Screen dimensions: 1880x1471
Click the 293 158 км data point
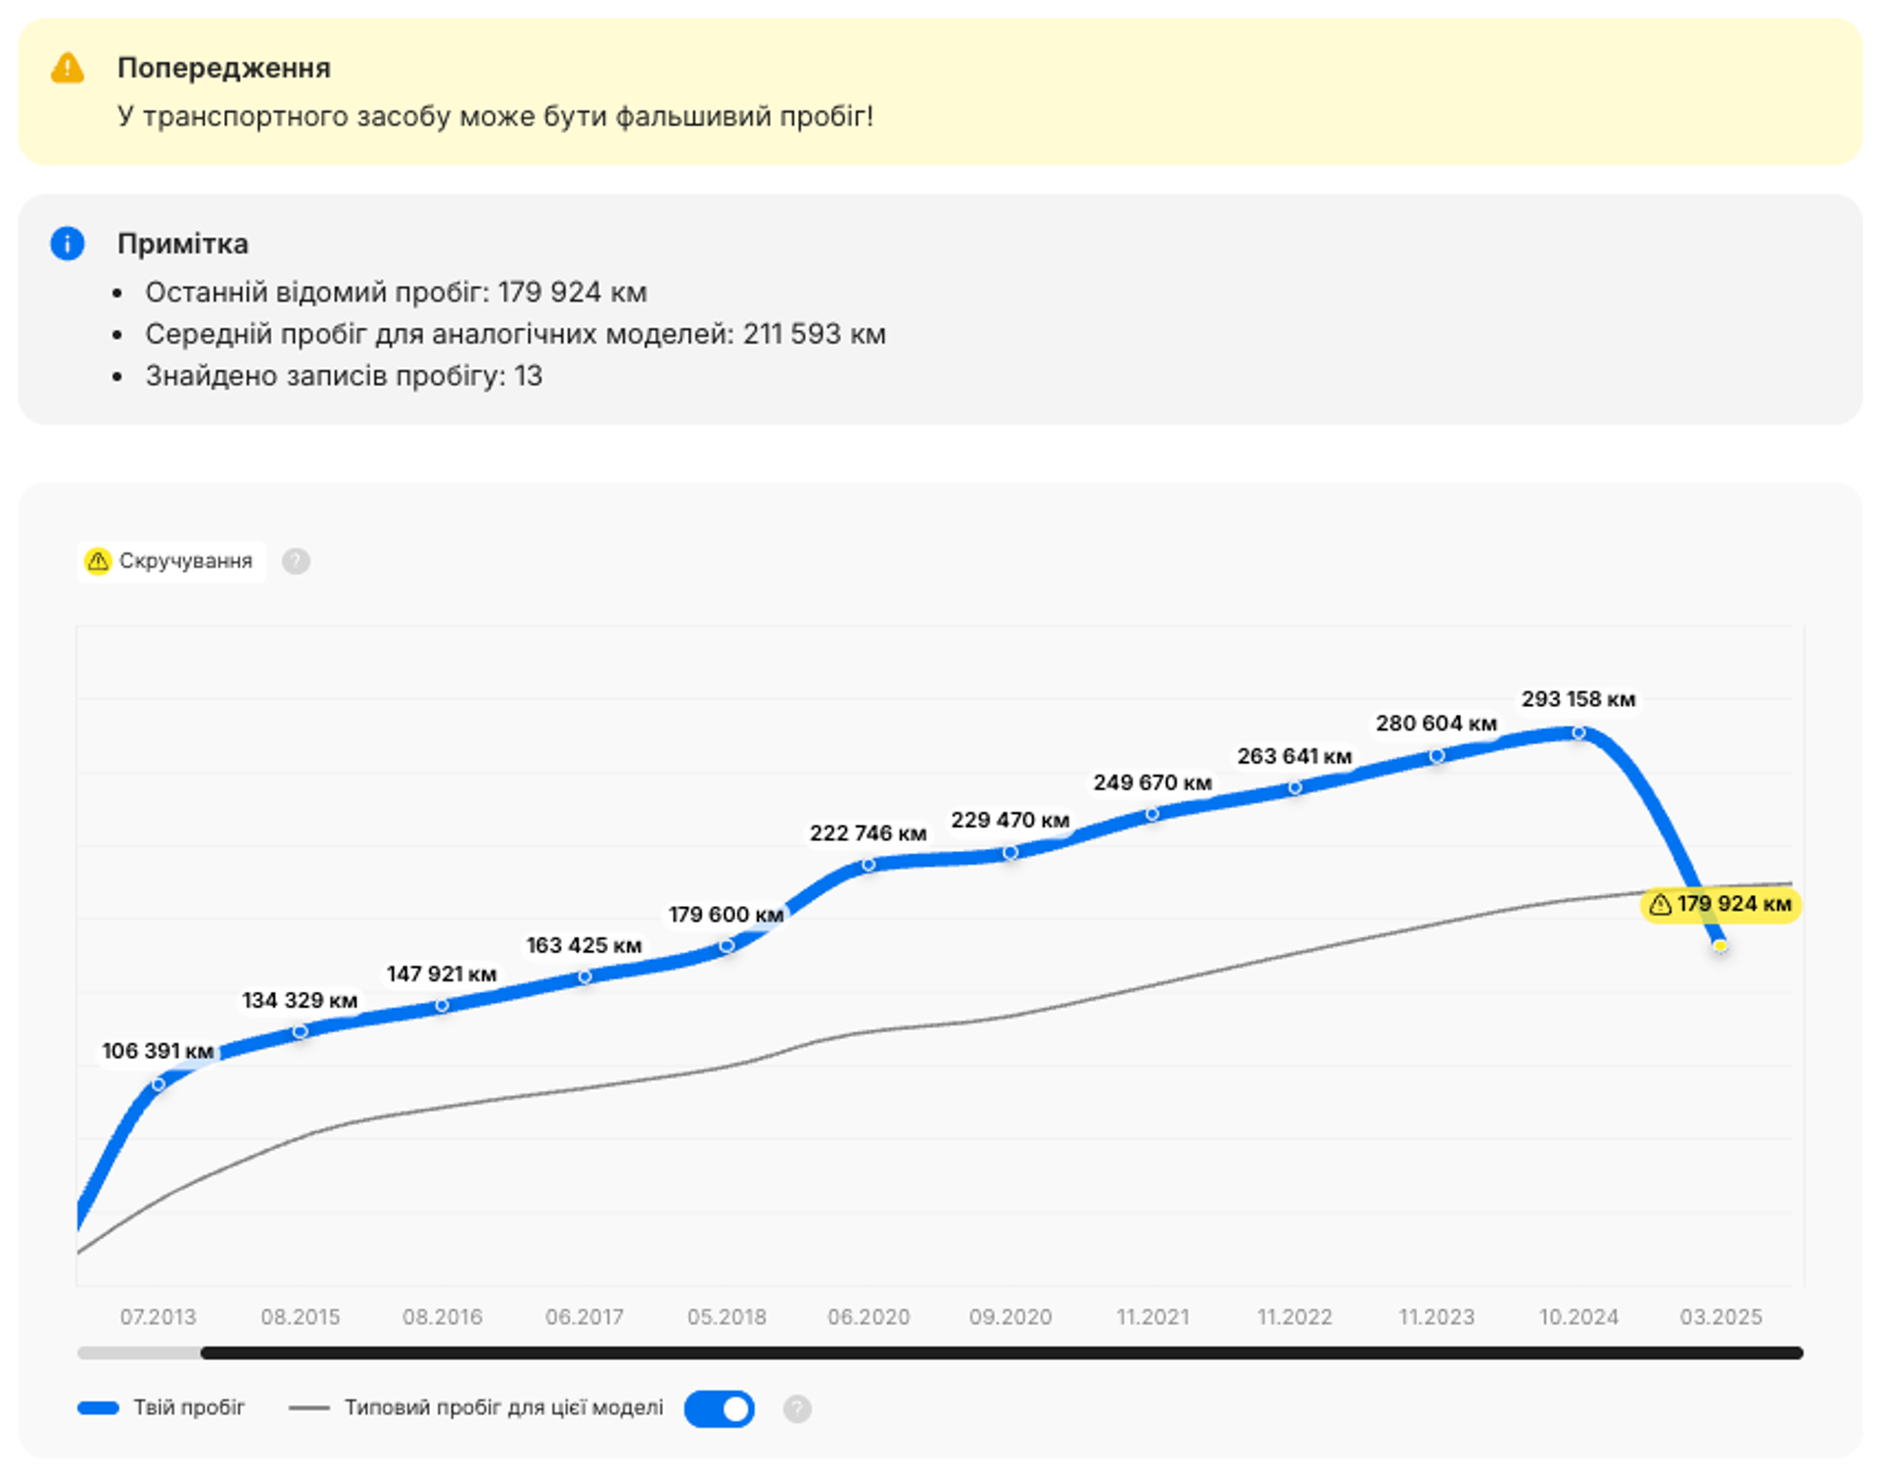(x=1578, y=733)
